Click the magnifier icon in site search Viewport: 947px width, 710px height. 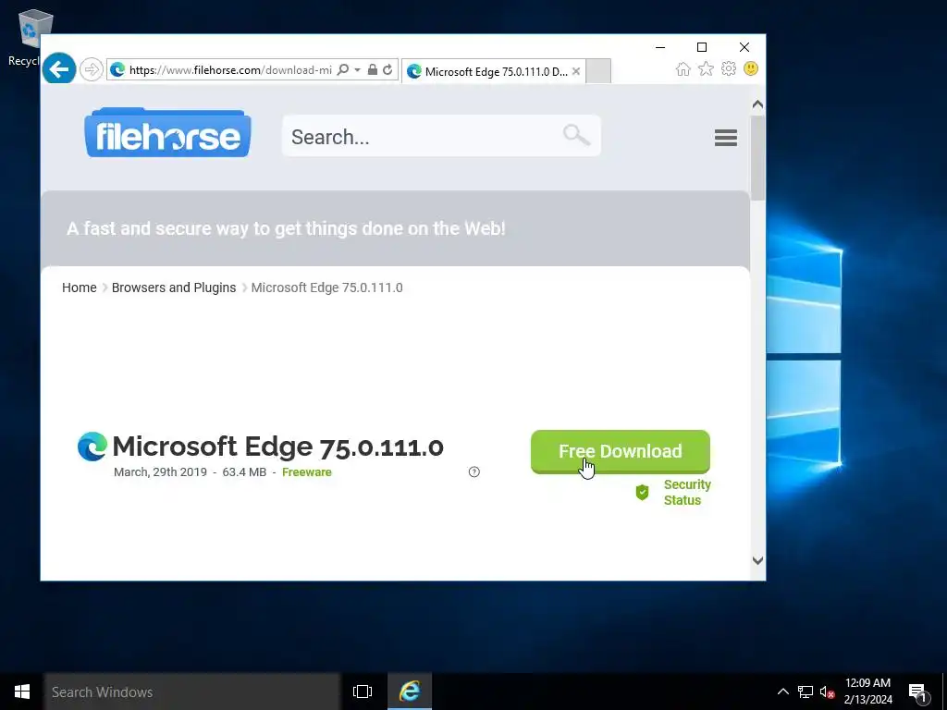[576, 135]
